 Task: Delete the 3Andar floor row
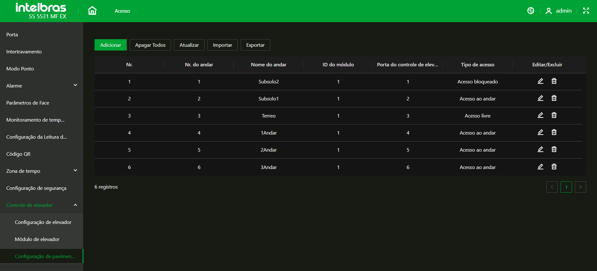pos(554,167)
